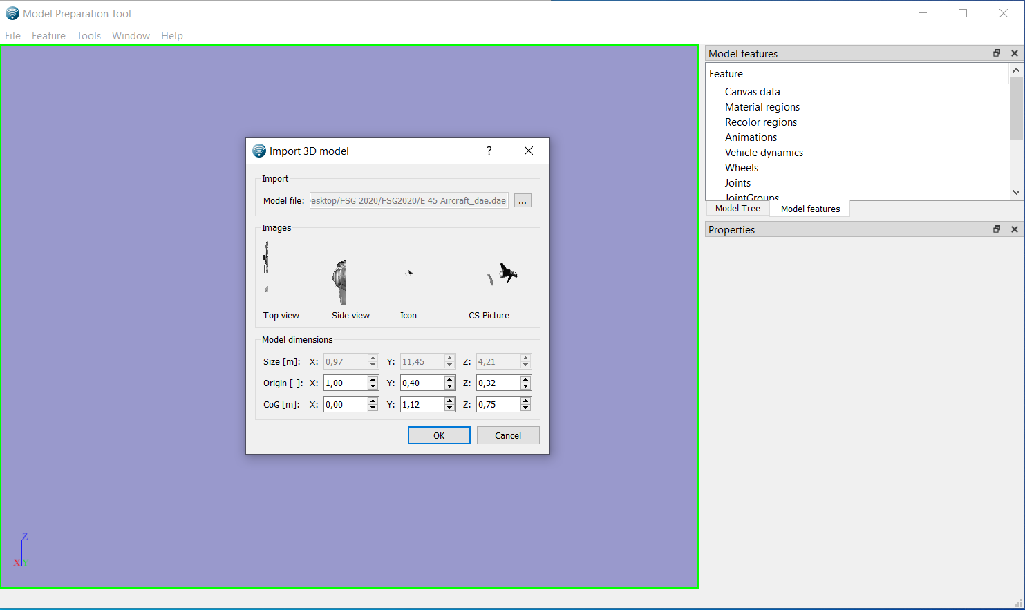Select Wheels feature
The image size is (1025, 610).
[x=741, y=168]
